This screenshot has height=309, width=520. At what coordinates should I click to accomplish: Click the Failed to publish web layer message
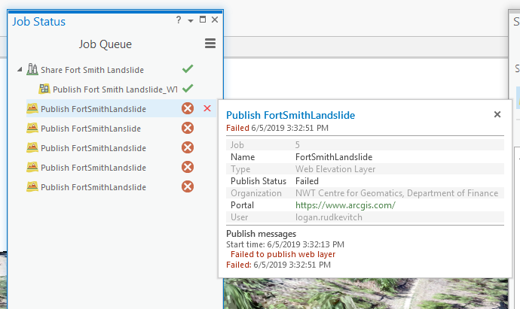pyautogui.click(x=283, y=254)
